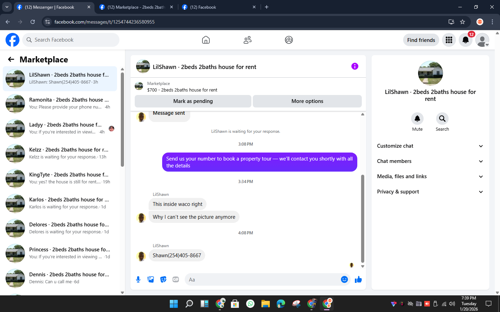
Task: Switch to the Marketplace browser tab
Action: pos(136,7)
